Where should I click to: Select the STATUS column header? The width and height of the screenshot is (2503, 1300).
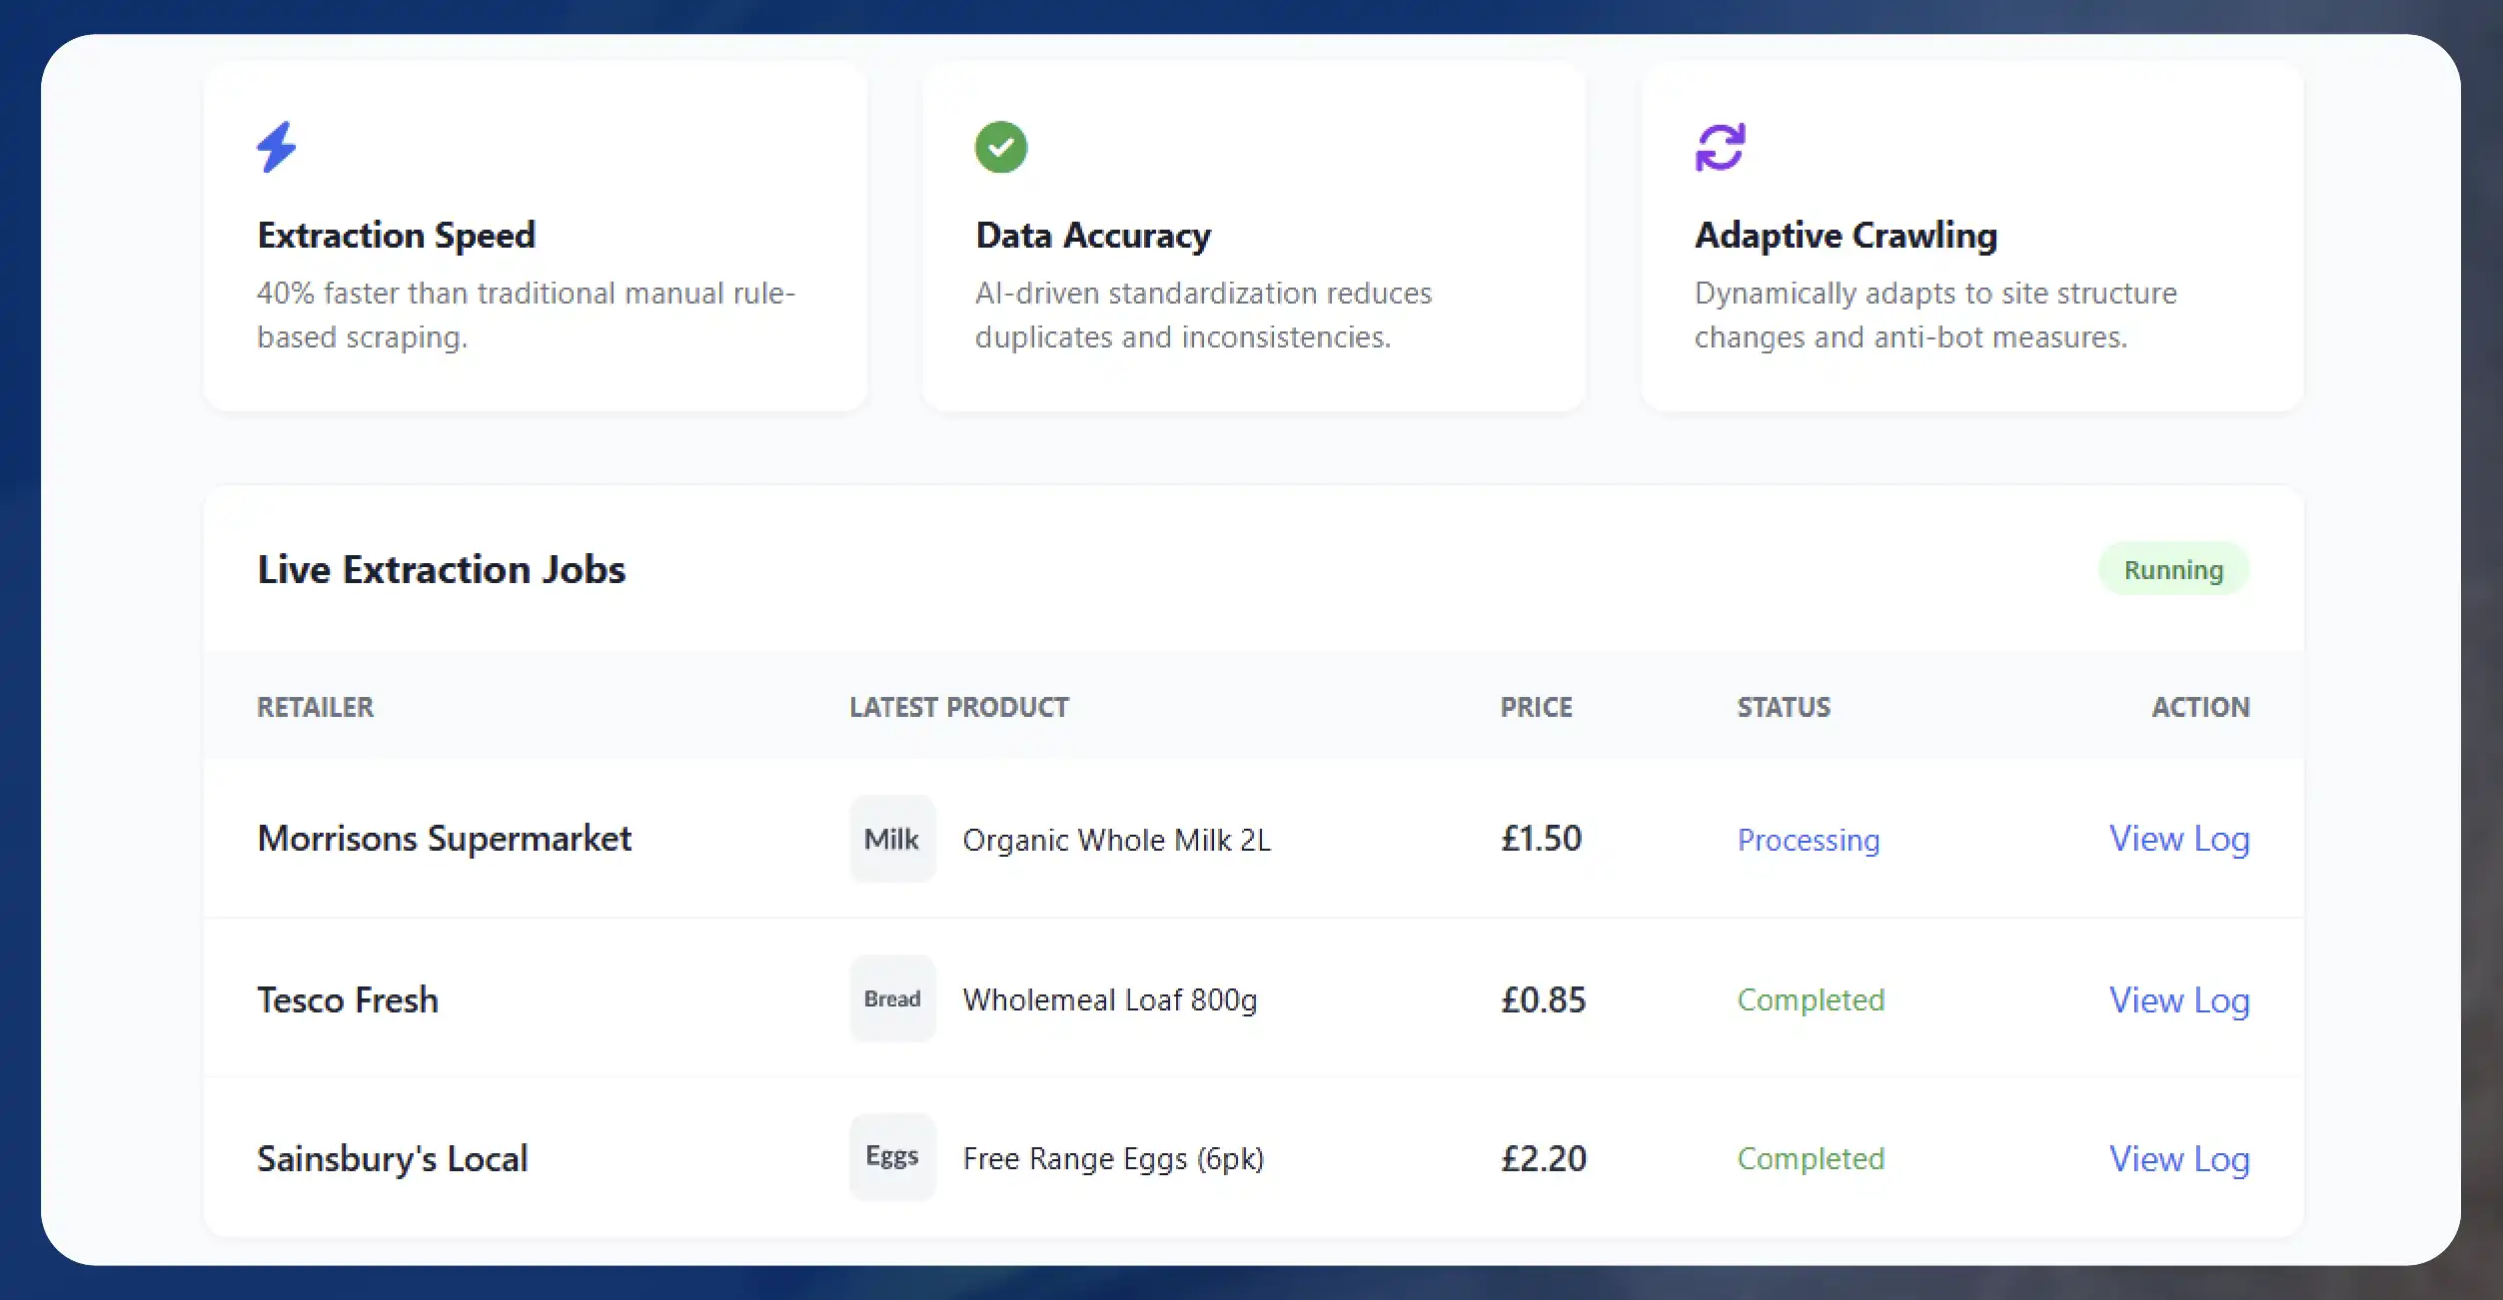(1784, 707)
